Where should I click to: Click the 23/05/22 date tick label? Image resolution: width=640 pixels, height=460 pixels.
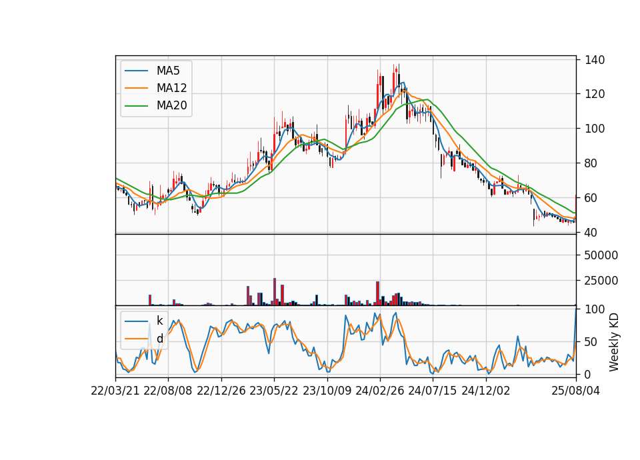point(274,391)
